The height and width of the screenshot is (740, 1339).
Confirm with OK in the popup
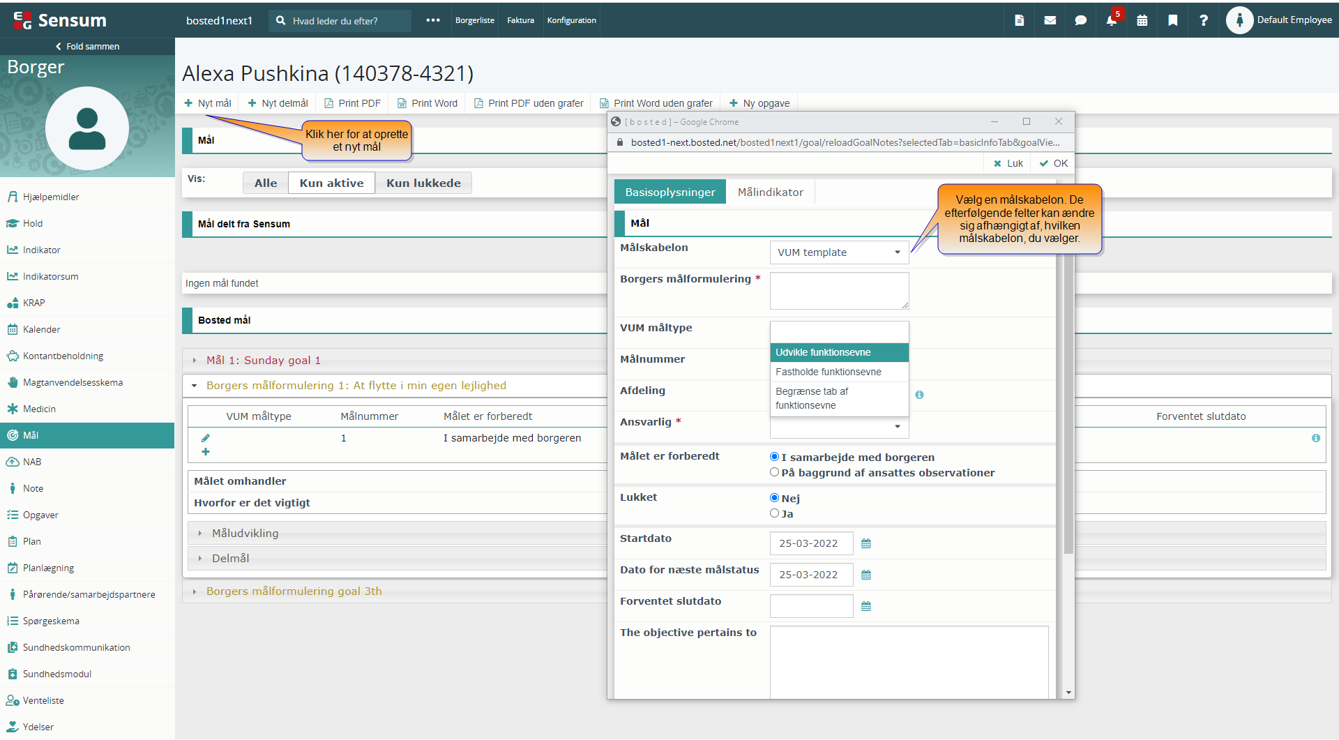click(1054, 163)
